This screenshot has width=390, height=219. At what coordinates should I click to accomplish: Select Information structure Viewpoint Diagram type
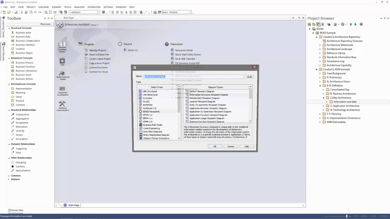209,95
